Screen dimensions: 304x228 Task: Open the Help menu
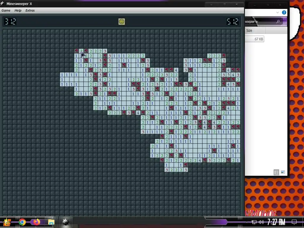[x=18, y=10]
